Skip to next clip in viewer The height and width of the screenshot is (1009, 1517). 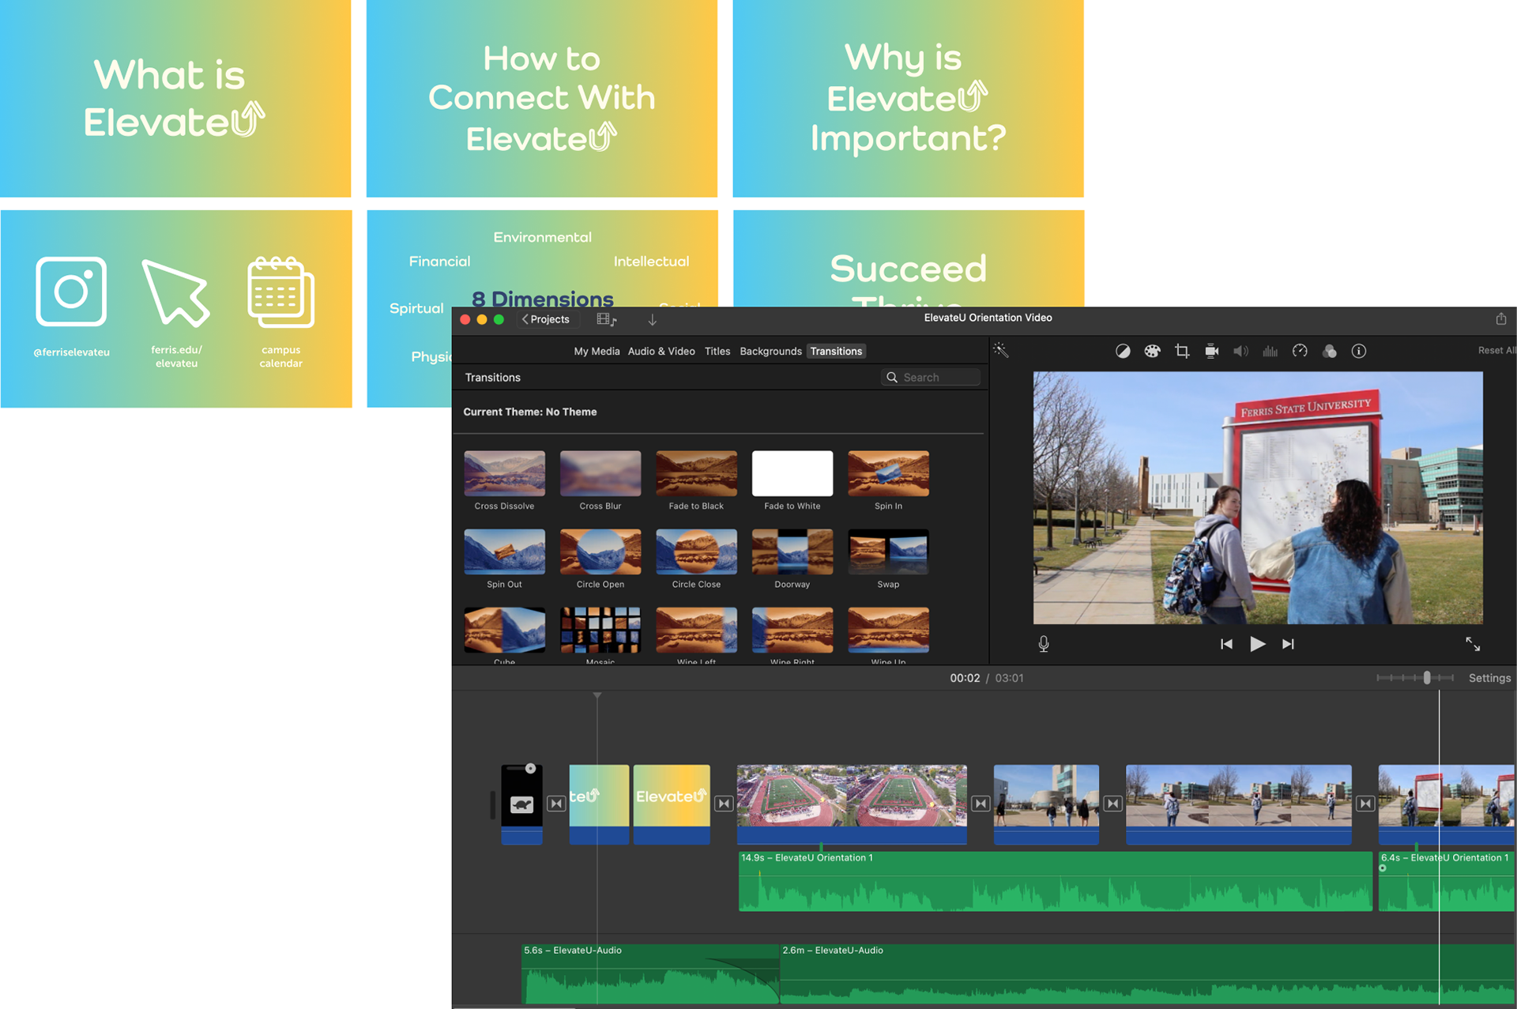pyautogui.click(x=1288, y=644)
